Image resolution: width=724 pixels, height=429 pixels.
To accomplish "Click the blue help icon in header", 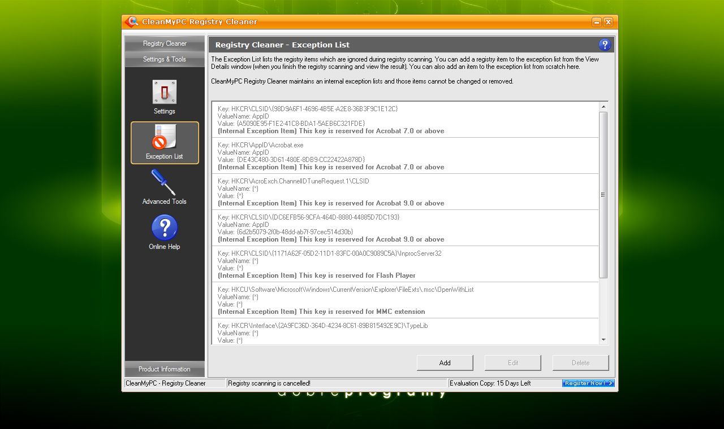I will click(x=605, y=45).
